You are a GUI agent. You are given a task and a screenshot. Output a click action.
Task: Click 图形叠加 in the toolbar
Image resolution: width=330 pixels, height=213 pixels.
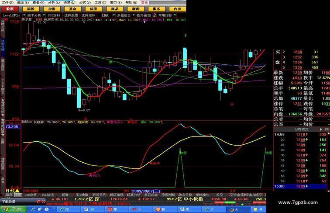144,15
